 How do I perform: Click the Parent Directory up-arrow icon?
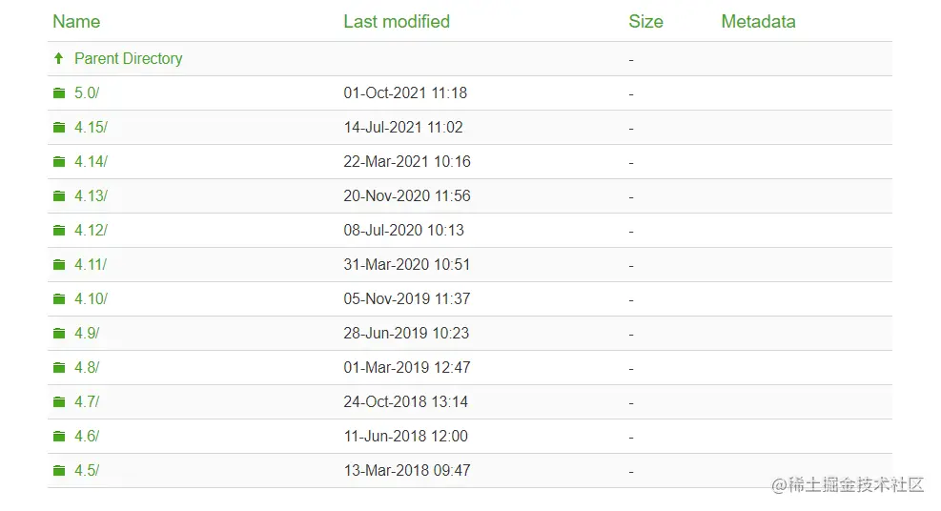click(58, 58)
